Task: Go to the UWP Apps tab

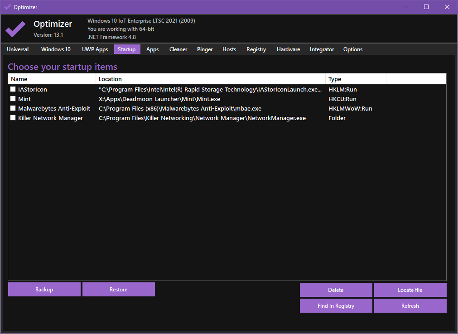Action: 95,49
